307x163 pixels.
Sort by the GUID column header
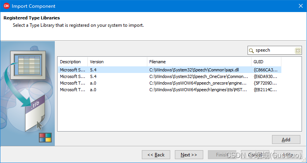266,62
